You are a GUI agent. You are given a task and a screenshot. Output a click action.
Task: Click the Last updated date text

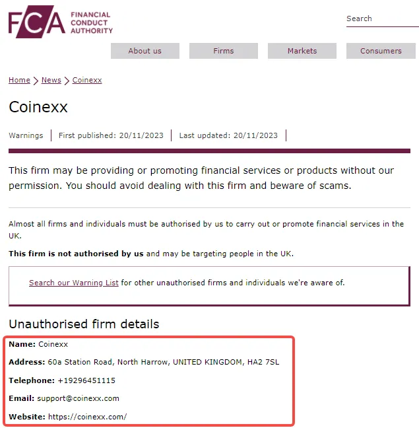click(228, 135)
